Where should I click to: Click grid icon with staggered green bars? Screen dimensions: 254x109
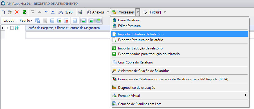[x=91, y=21]
